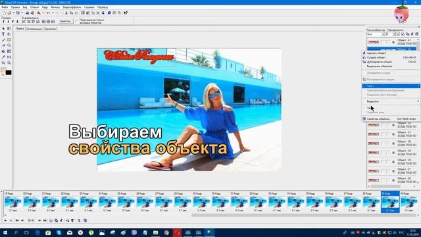Choose Duplicate object in the context menu
Image resolution: width=421 pixels, height=237 pixels.
click(391, 62)
